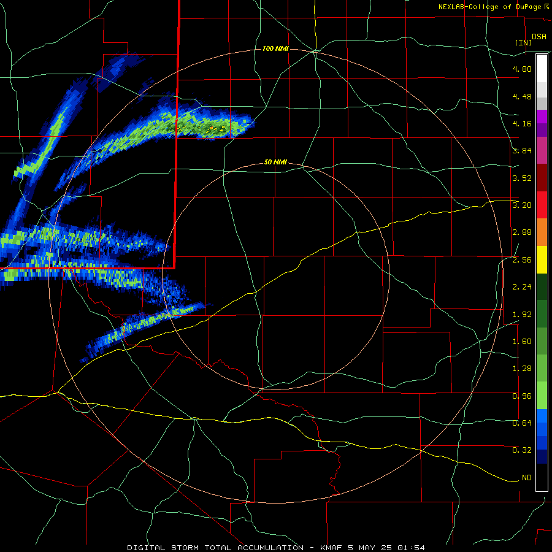552x552 pixels.
Task: Select the 0.64 legend value
Action: click(x=522, y=423)
